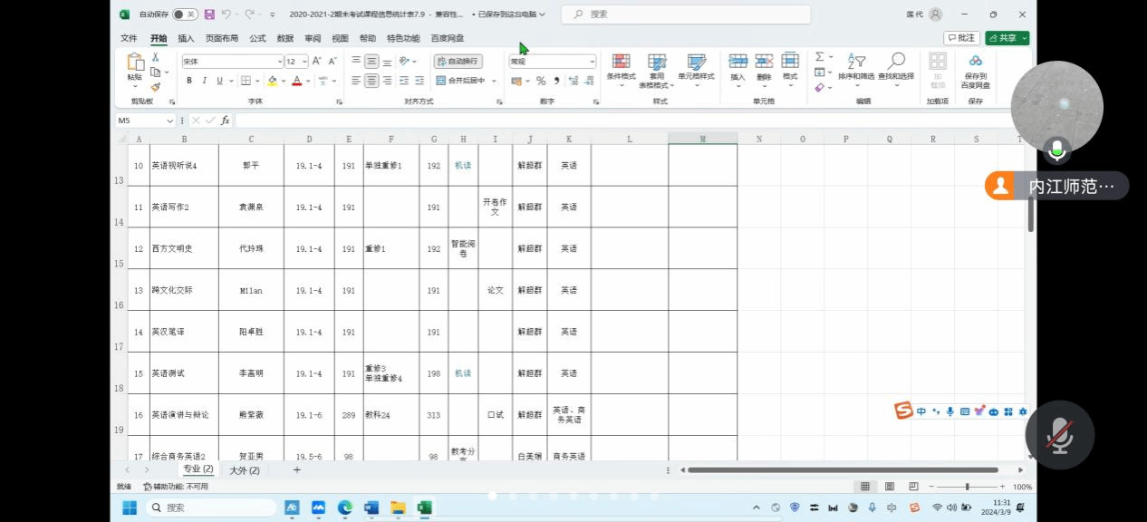
Task: Expand the Name Box dropdown arrow
Action: click(169, 121)
